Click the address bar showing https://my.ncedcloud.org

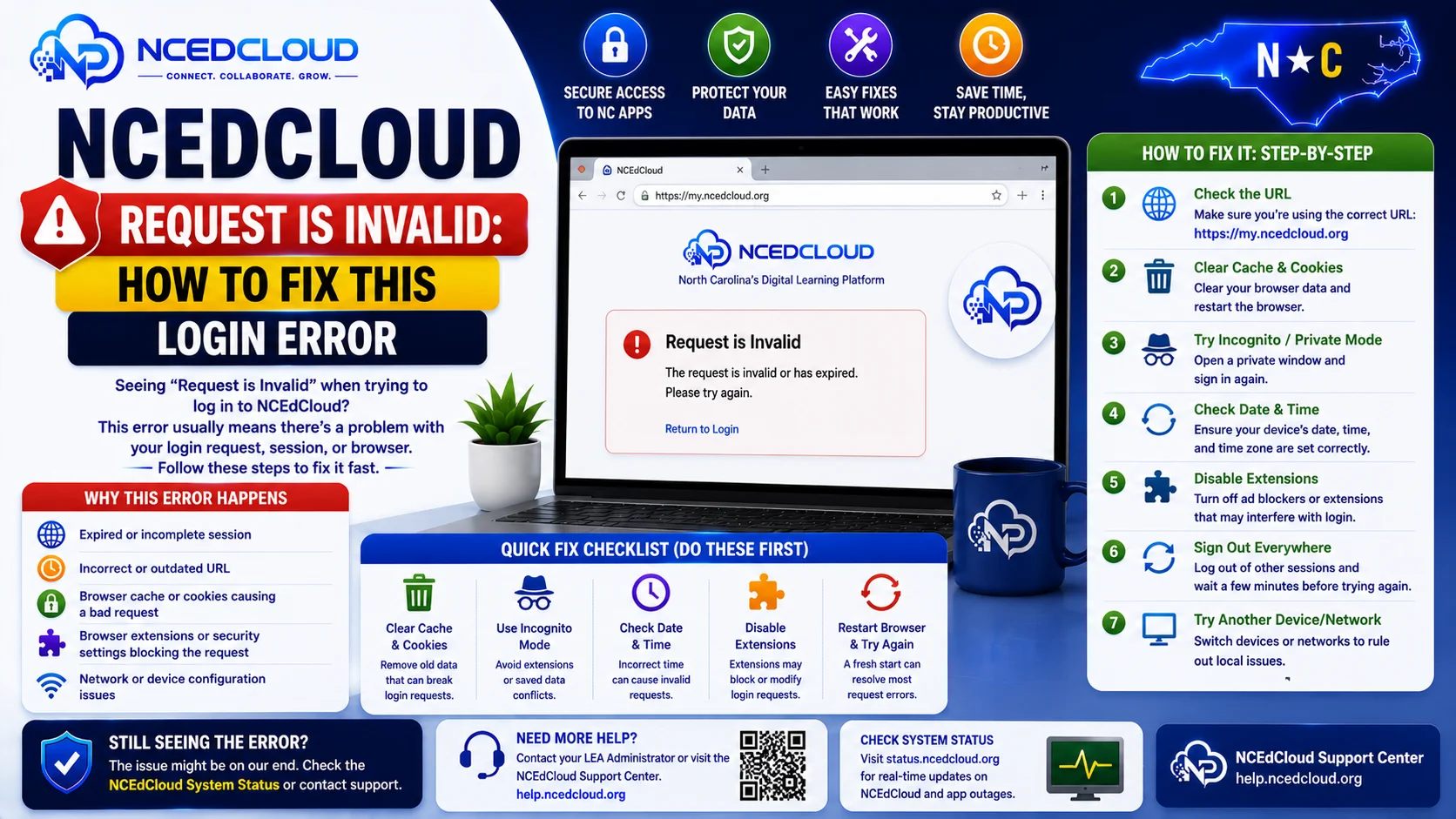[819, 196]
